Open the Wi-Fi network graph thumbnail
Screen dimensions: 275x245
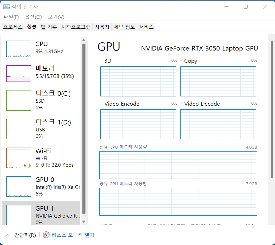tap(18, 158)
